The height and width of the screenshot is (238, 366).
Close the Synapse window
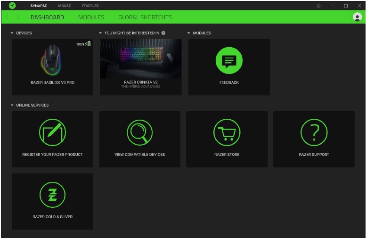coord(359,6)
